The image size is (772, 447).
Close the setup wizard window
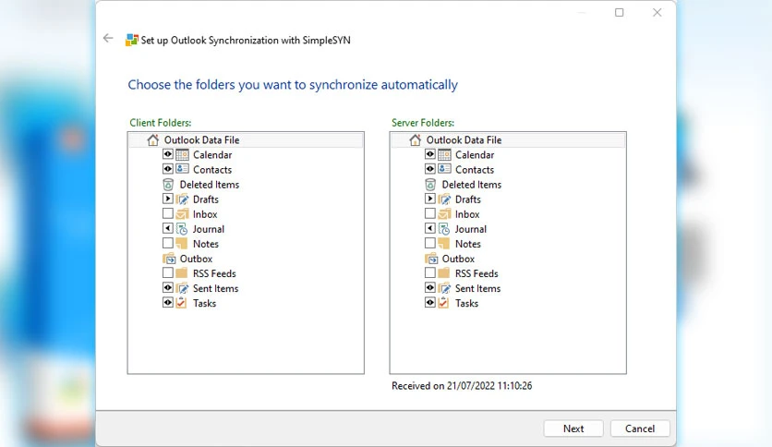pyautogui.click(x=657, y=12)
